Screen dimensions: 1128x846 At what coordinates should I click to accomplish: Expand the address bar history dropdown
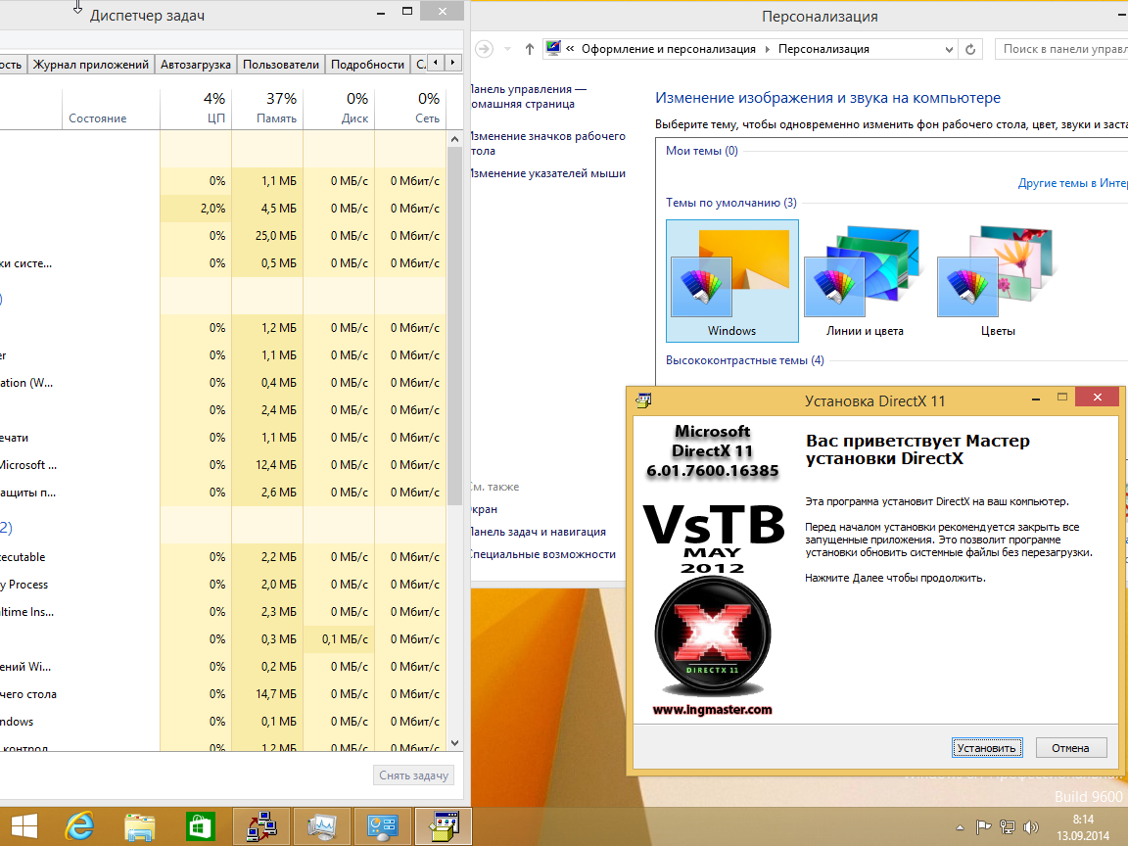949,49
